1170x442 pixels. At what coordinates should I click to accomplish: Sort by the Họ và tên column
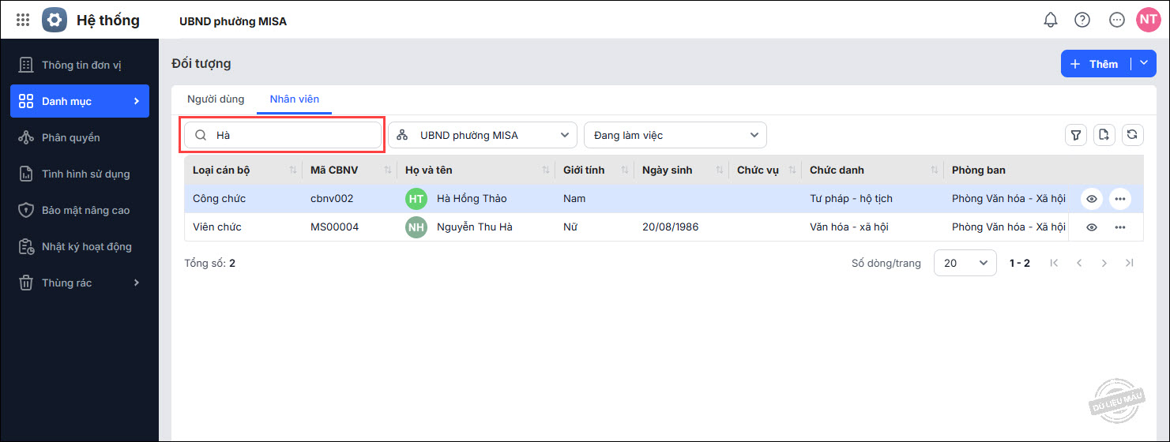(x=546, y=170)
